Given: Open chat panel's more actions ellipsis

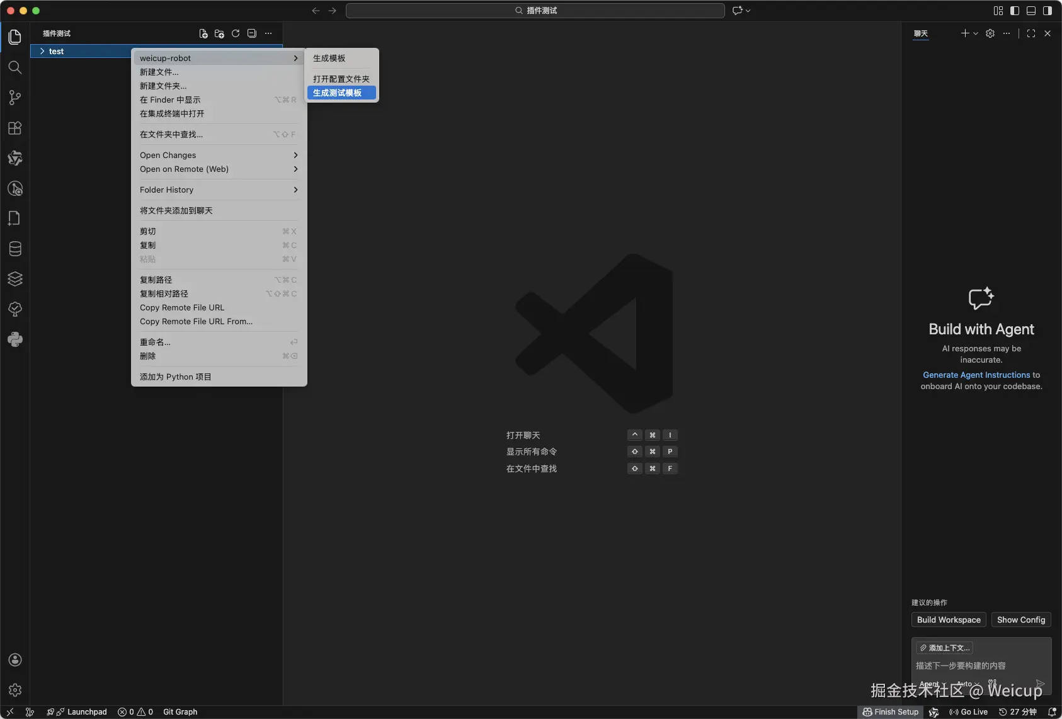Looking at the screenshot, I should 1007,33.
